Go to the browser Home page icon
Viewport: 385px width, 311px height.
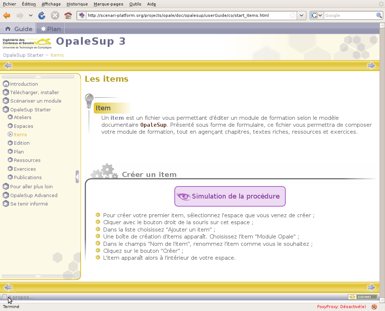tap(68, 15)
